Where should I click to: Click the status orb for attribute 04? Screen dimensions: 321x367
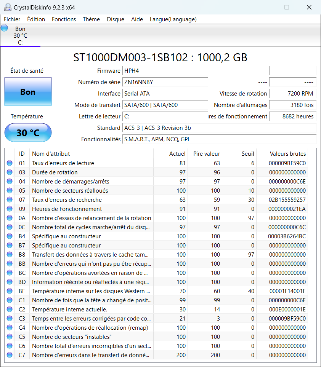point(10,181)
